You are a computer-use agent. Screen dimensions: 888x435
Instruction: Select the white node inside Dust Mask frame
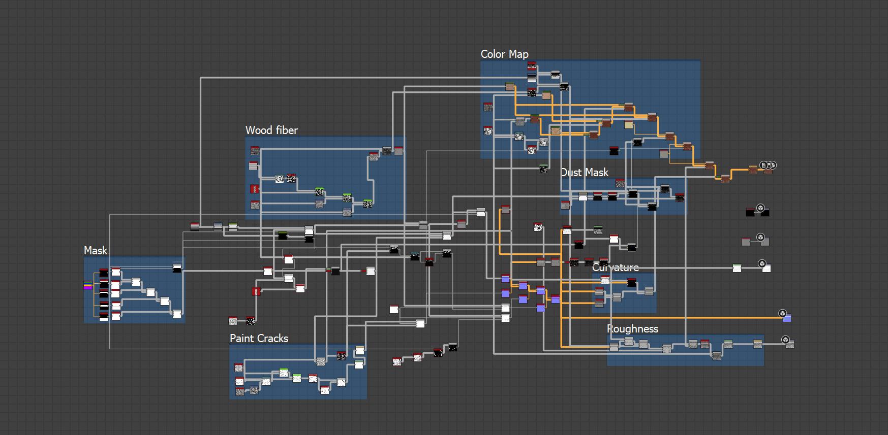tap(583, 196)
